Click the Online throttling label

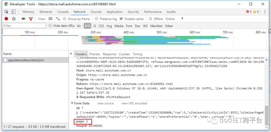coord(170,19)
